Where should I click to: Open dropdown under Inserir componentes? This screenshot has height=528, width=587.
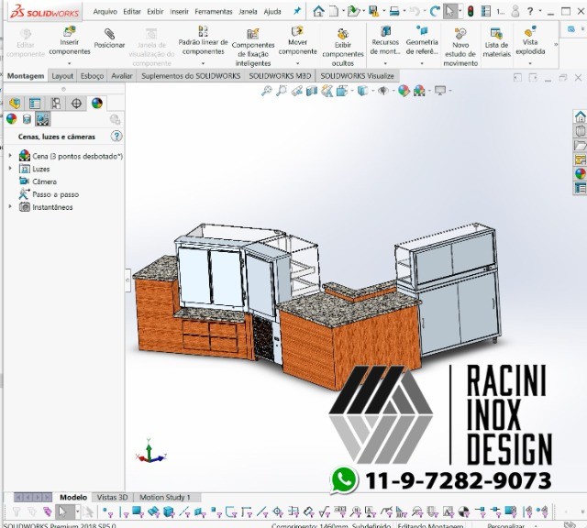click(70, 63)
